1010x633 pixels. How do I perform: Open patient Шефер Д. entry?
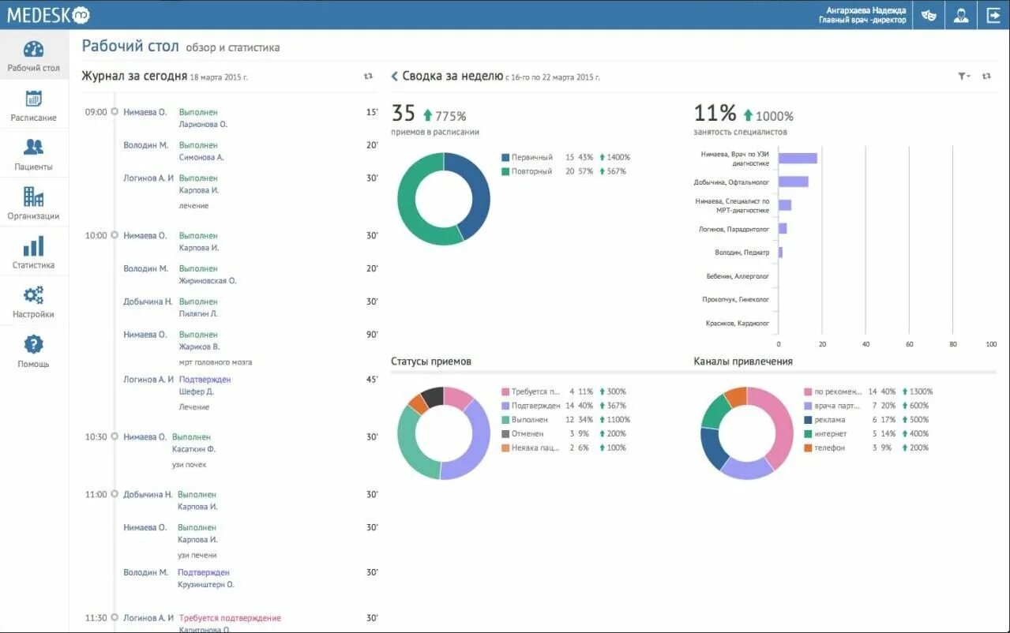[x=197, y=391]
